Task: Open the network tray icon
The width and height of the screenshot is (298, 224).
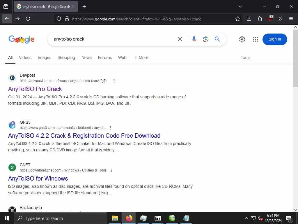Action: [253, 218]
